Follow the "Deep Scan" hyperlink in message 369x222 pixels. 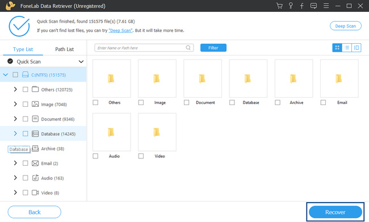pos(120,30)
